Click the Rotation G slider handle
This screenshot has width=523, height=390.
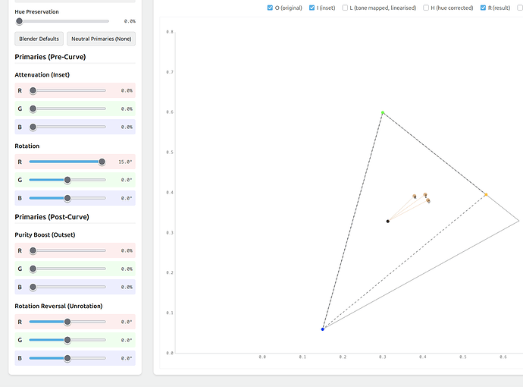(x=67, y=180)
